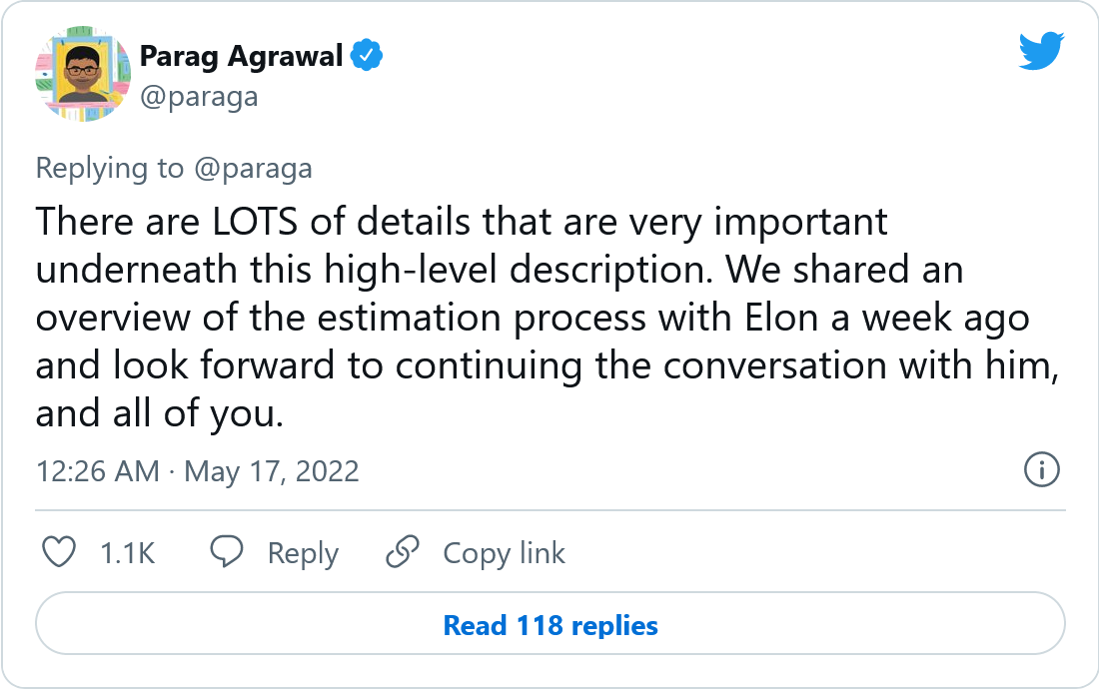Click the Twitter bird logo
1099x689 pixels.
tap(1041, 51)
